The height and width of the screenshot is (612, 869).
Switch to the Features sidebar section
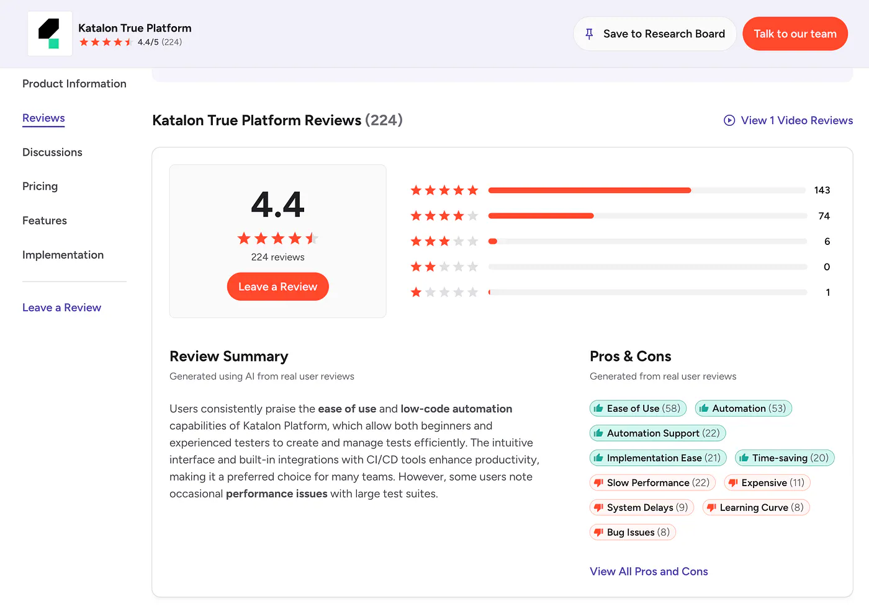click(x=45, y=220)
